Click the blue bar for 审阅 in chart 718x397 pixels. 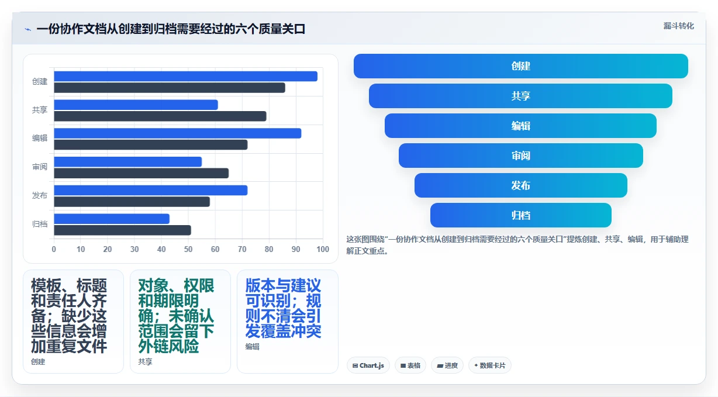point(128,162)
